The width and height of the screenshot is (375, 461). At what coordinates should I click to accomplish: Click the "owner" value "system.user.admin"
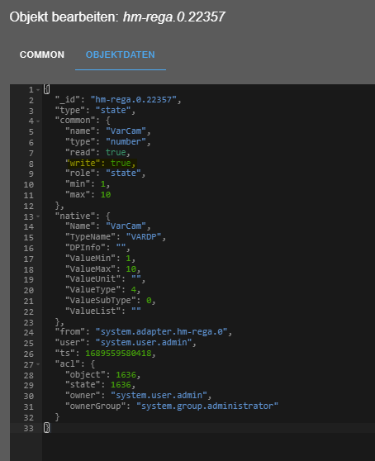[159, 396]
